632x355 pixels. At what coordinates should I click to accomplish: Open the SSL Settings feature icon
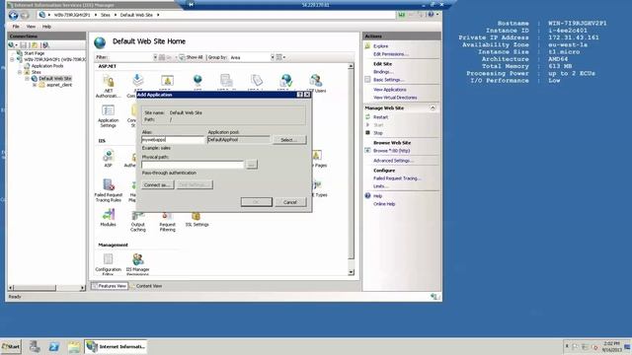[197, 220]
